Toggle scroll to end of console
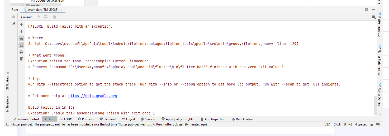 [x=21, y=45]
